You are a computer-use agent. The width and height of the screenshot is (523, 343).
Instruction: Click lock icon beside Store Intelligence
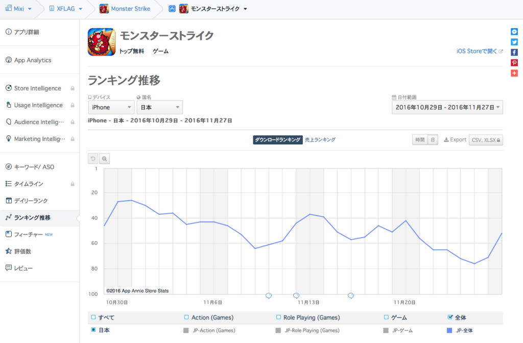pyautogui.click(x=73, y=88)
